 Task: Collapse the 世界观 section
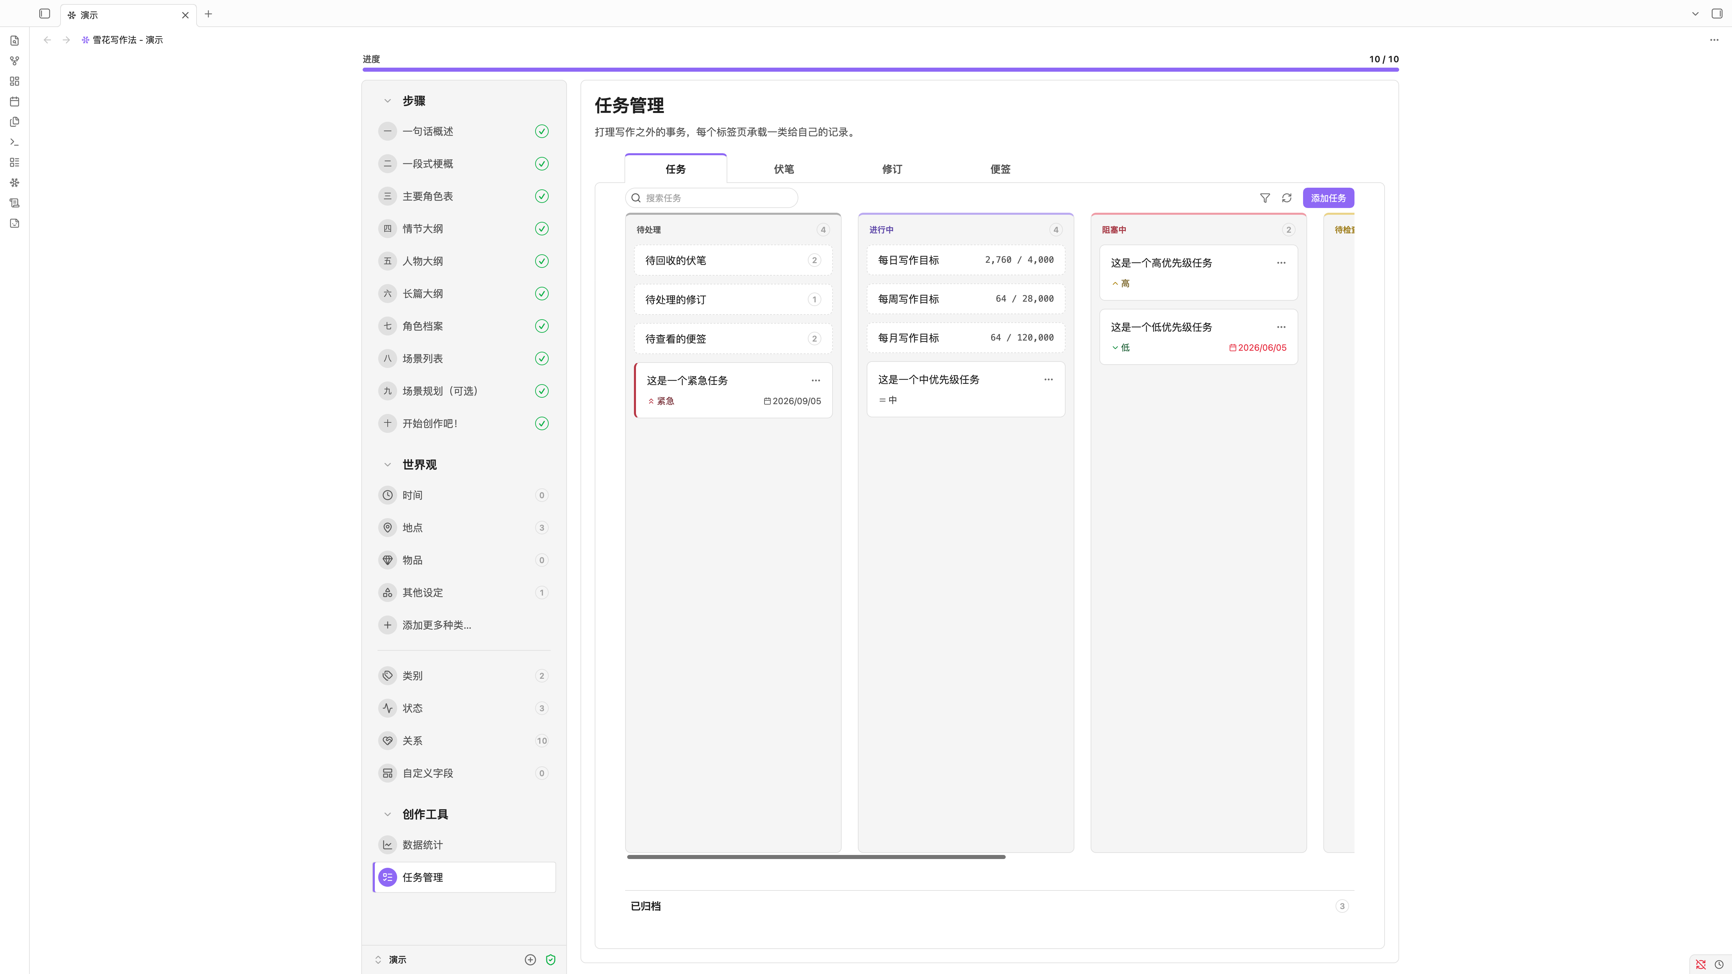tap(387, 464)
